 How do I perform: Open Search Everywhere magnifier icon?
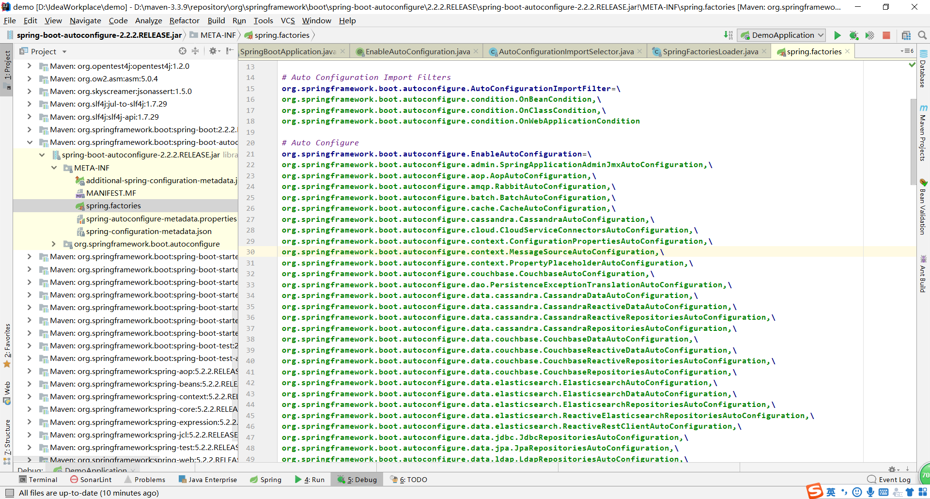922,35
